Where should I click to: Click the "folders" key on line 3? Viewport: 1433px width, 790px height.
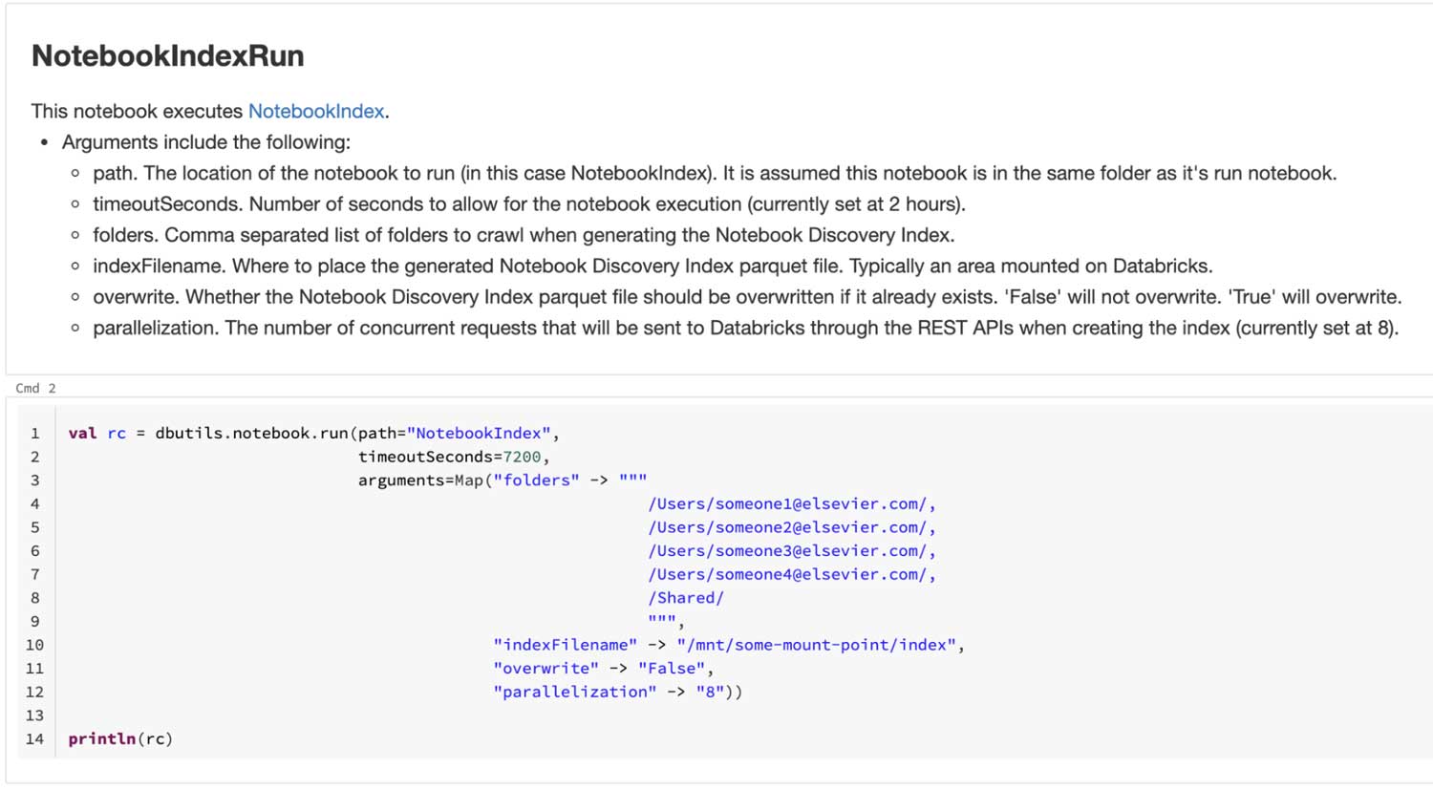pyautogui.click(x=536, y=480)
